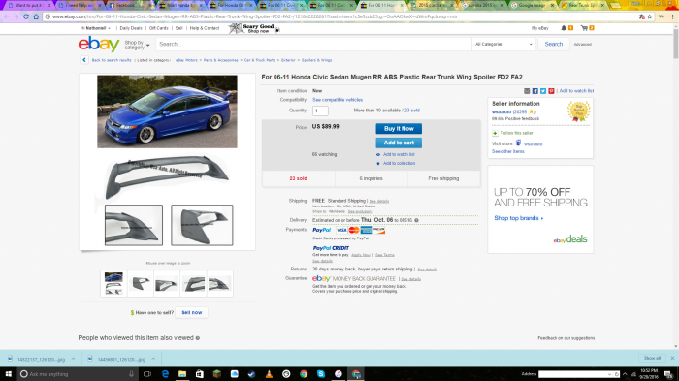Bookmark page with star icon
The width and height of the screenshot is (679, 381).
(650, 16)
